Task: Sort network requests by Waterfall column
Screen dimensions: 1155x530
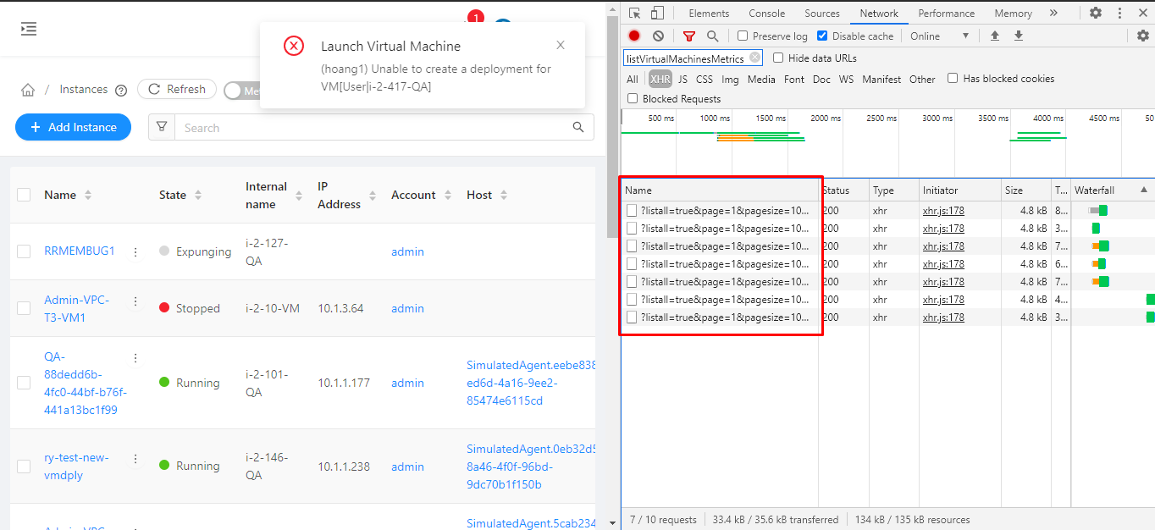Action: click(1113, 190)
